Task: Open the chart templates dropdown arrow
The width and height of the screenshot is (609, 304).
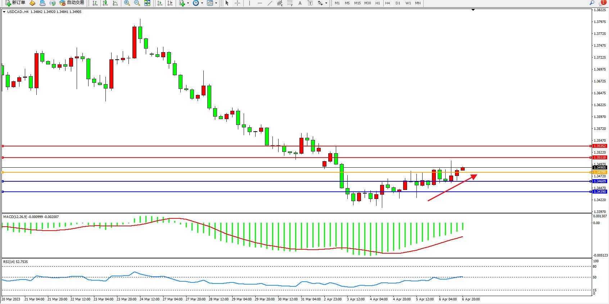Action: [x=216, y=3]
